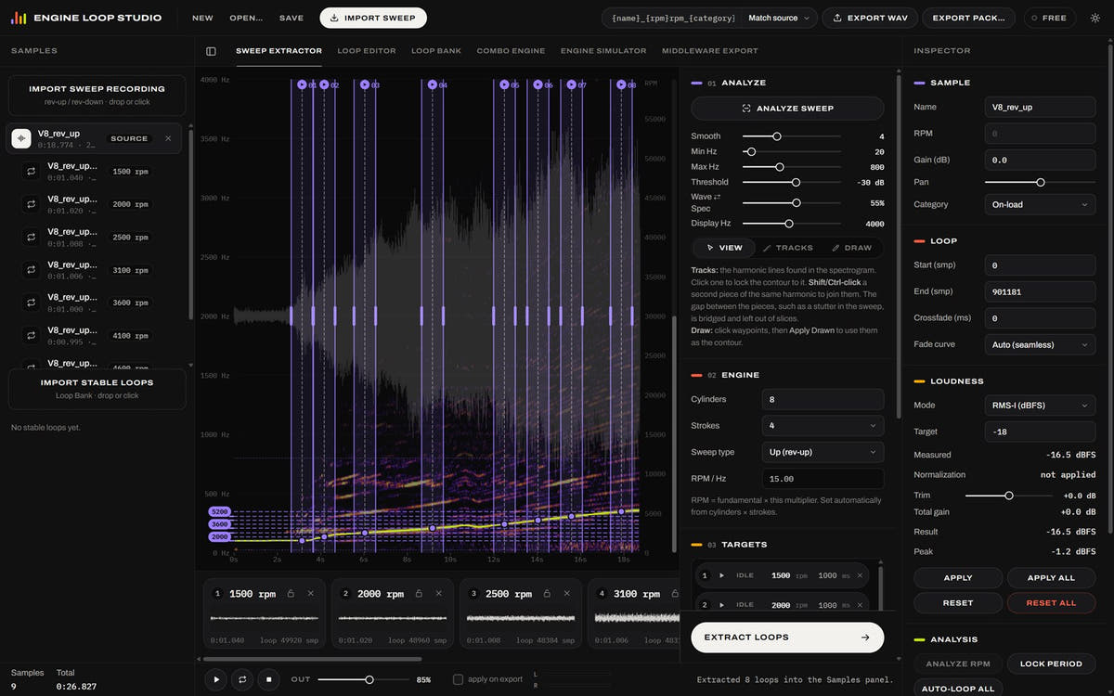Click the Export WAV button
The width and height of the screenshot is (1114, 696).
(x=870, y=18)
